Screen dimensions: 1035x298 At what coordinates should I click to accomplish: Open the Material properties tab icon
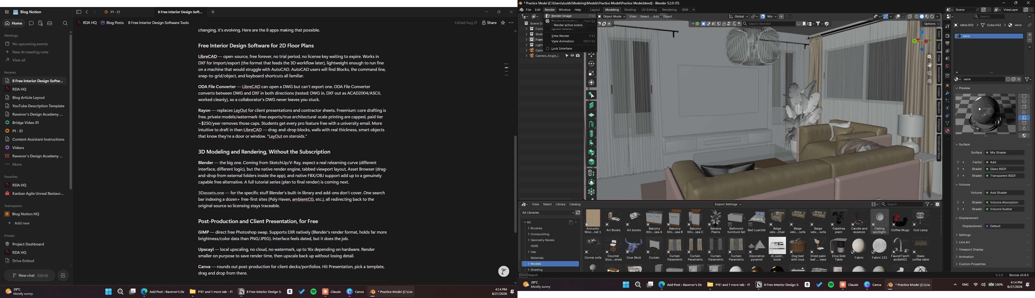[947, 131]
